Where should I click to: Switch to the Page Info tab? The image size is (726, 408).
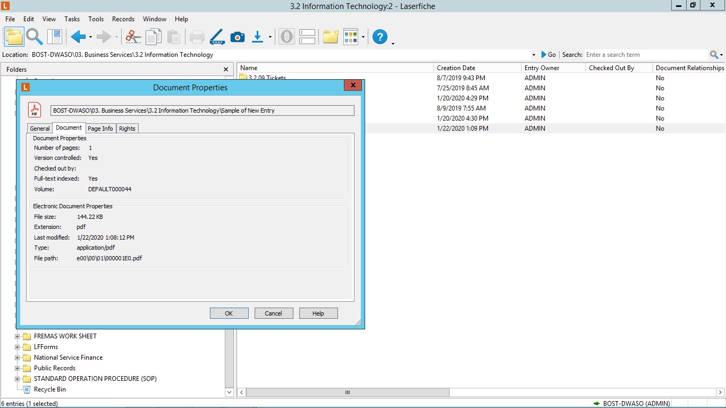pyautogui.click(x=100, y=129)
